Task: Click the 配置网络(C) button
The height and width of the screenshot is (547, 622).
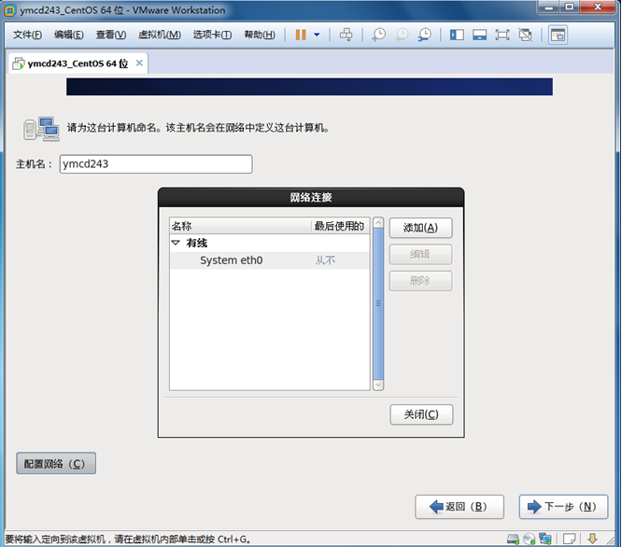Action: click(x=56, y=463)
